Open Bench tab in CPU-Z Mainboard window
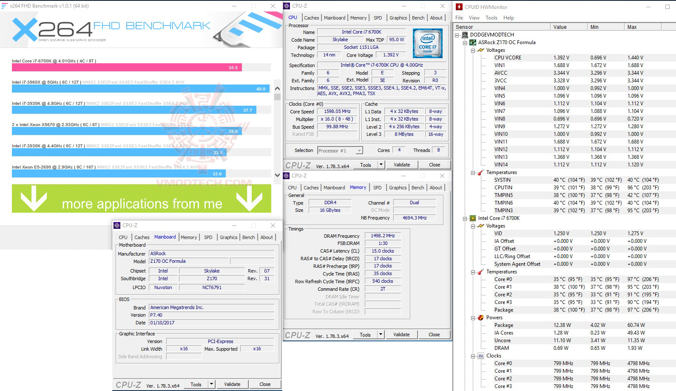The image size is (676, 391). pos(249,237)
